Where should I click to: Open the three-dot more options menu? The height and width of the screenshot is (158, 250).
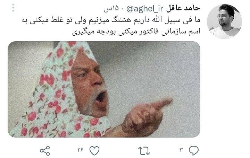tap(13, 8)
